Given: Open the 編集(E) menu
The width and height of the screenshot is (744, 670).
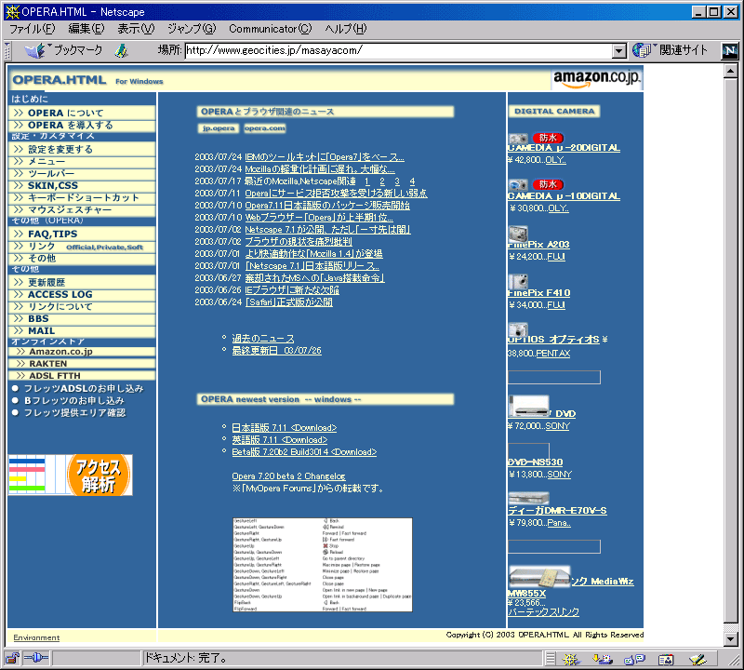Looking at the screenshot, I should tap(86, 29).
